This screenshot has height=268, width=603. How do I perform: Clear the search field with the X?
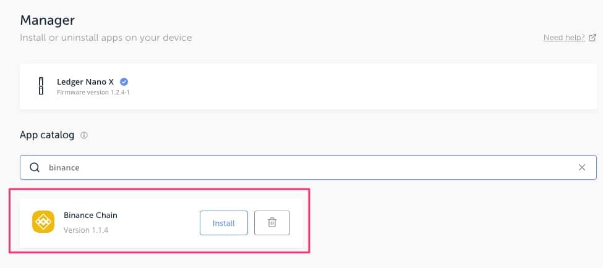point(582,167)
